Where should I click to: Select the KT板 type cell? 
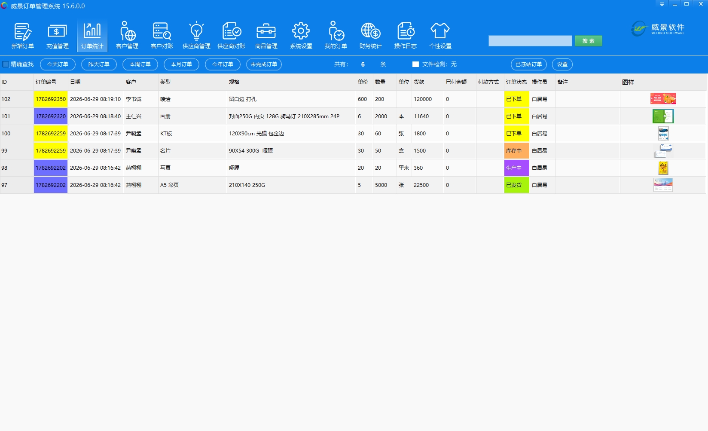coord(192,134)
